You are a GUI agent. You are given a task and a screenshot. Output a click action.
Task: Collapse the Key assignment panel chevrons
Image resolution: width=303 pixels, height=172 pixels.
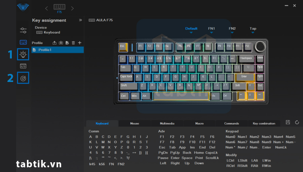coord(80,20)
